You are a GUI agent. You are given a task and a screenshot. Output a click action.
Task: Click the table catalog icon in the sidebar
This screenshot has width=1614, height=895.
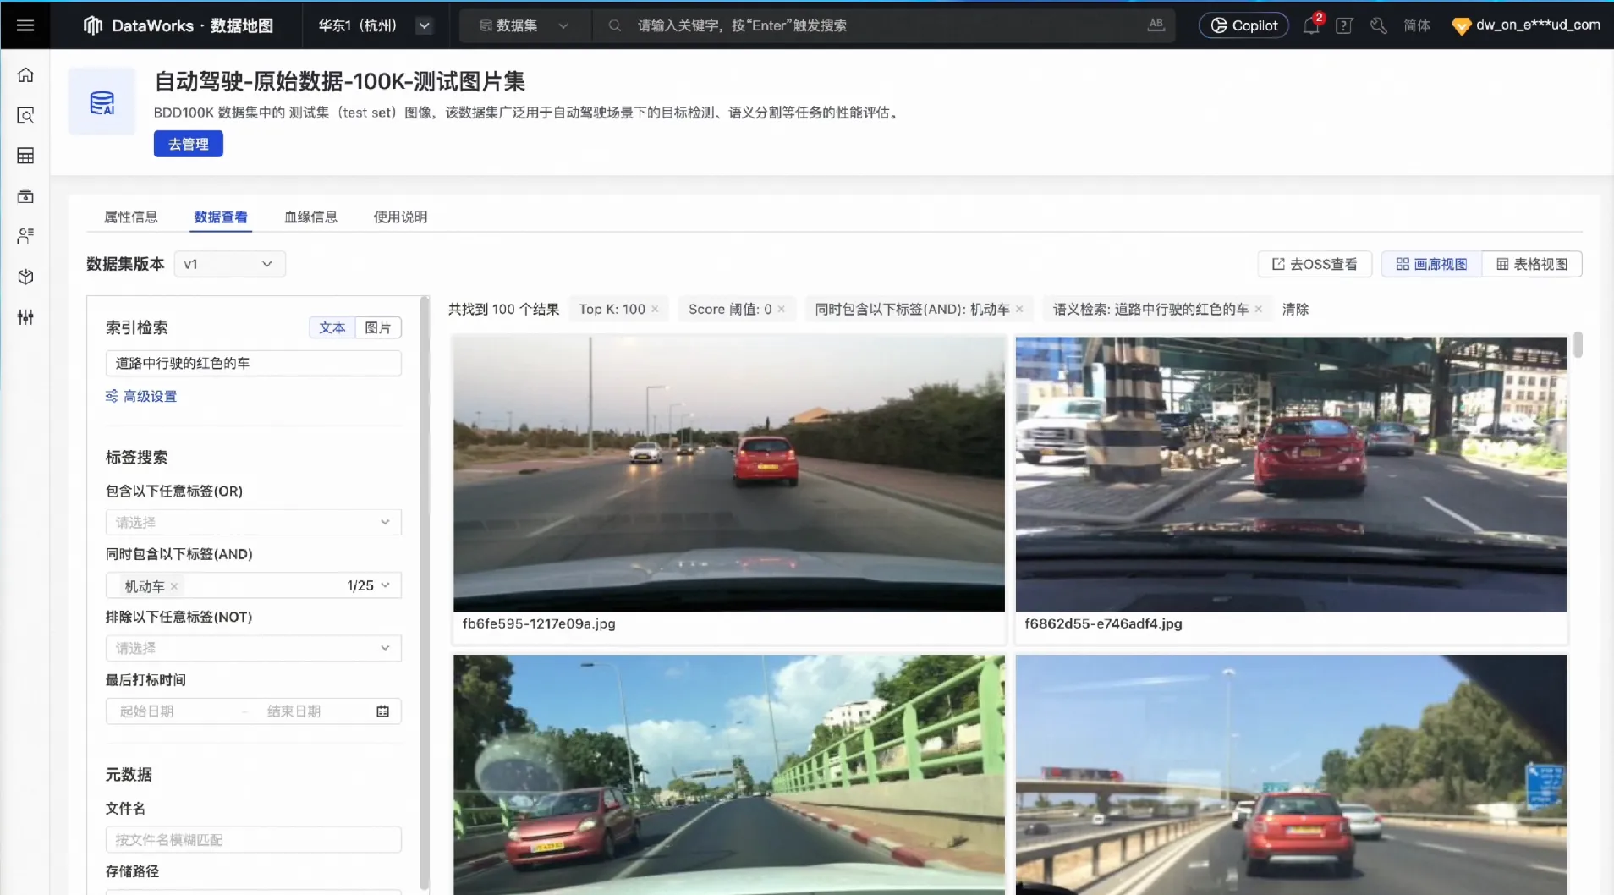[x=25, y=156]
